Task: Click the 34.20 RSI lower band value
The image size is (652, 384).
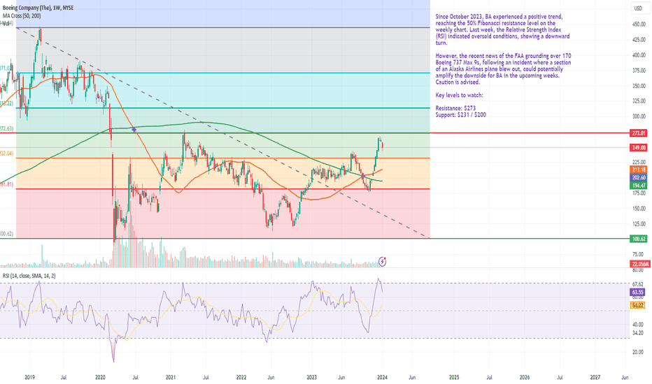Action: (637, 332)
